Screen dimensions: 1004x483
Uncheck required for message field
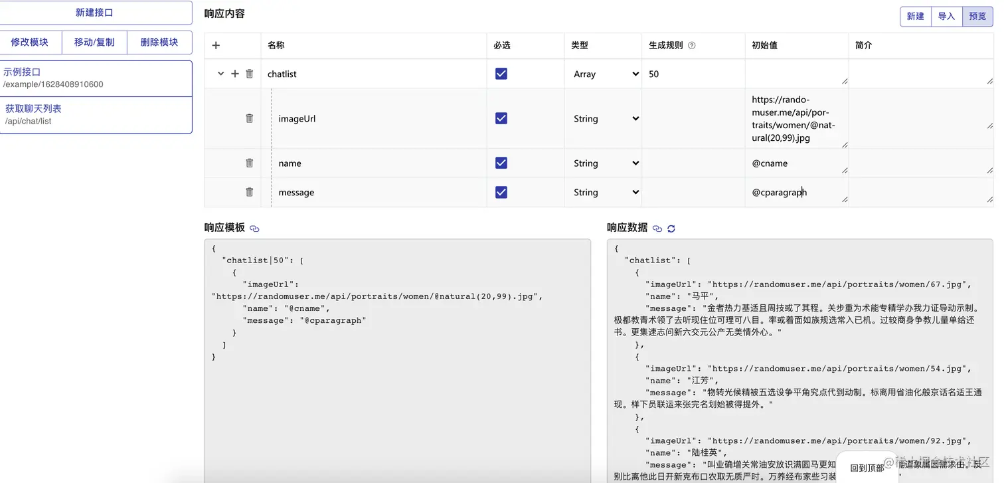point(501,192)
